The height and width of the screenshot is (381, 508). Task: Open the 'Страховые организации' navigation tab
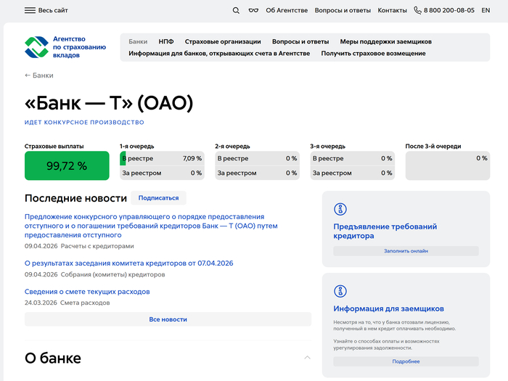pos(223,41)
